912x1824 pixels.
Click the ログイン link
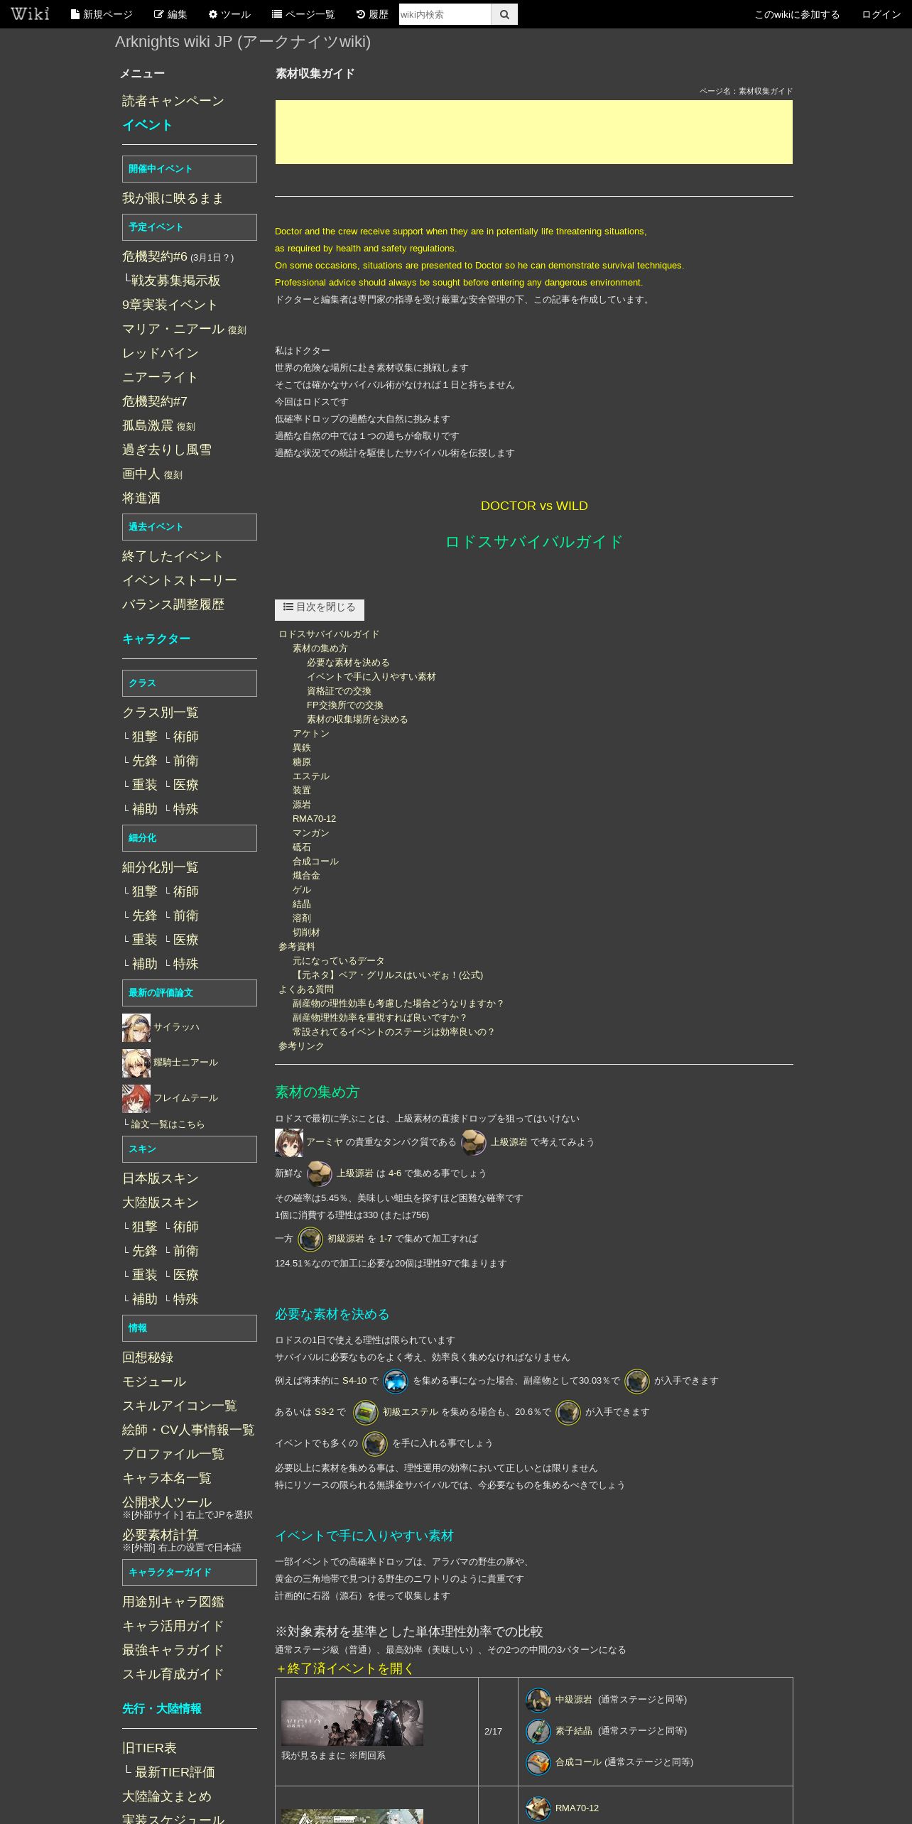point(881,14)
